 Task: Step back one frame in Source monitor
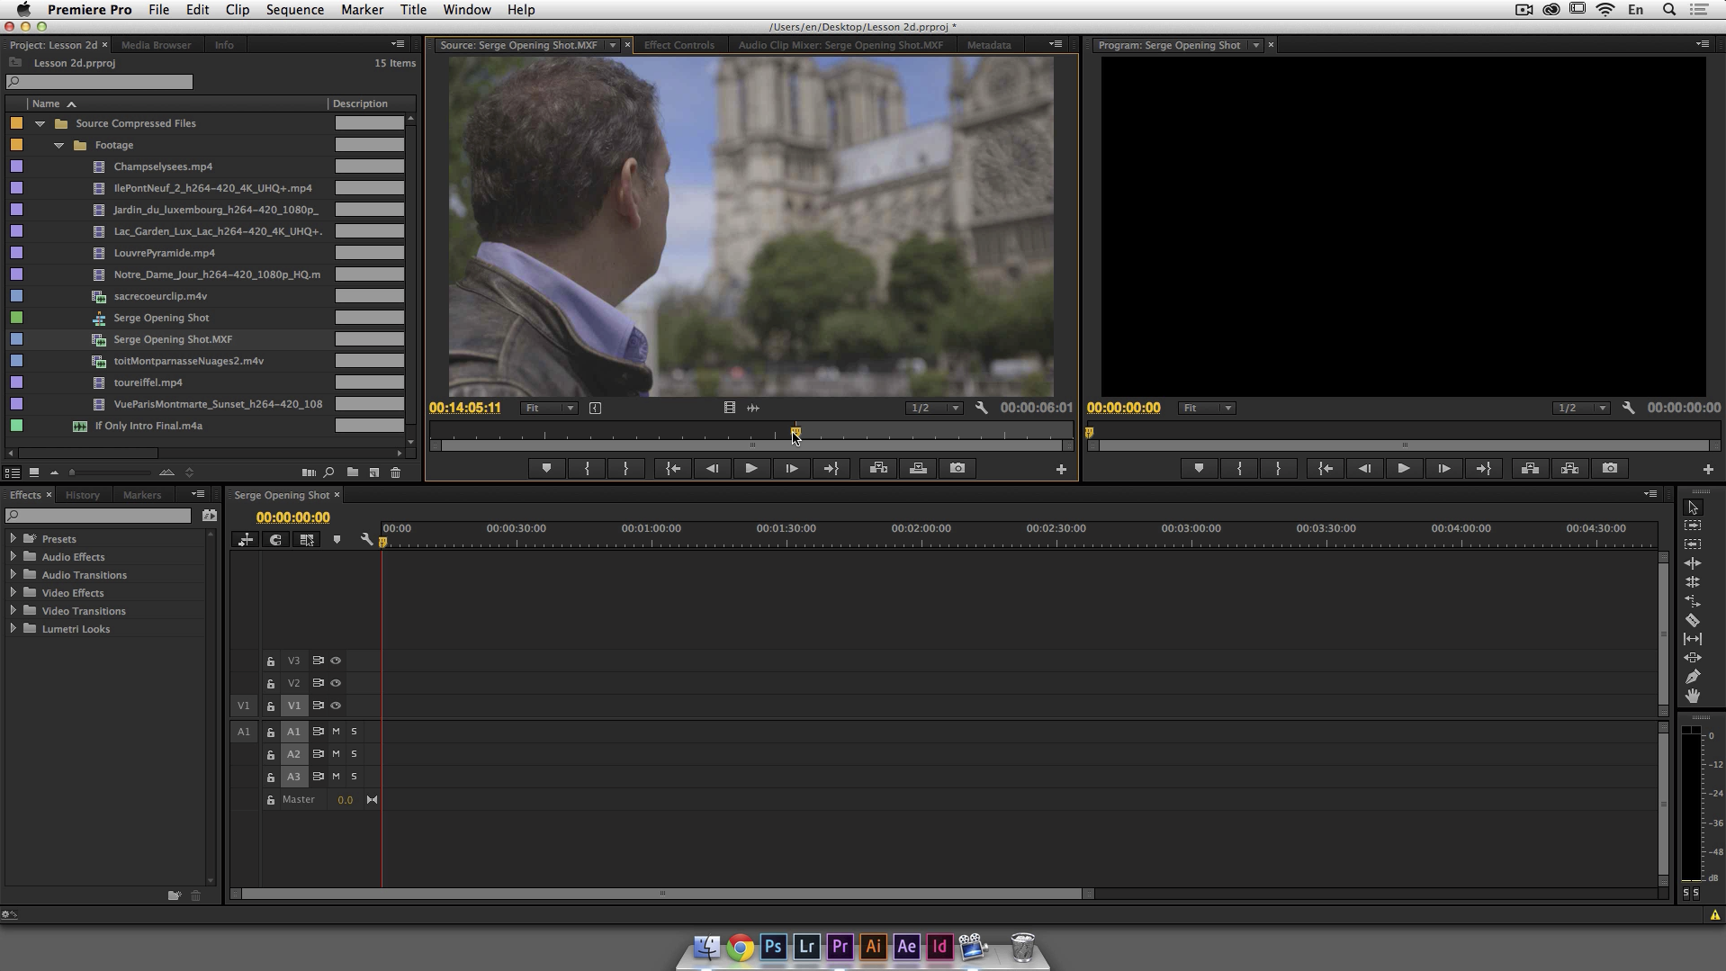coord(712,468)
